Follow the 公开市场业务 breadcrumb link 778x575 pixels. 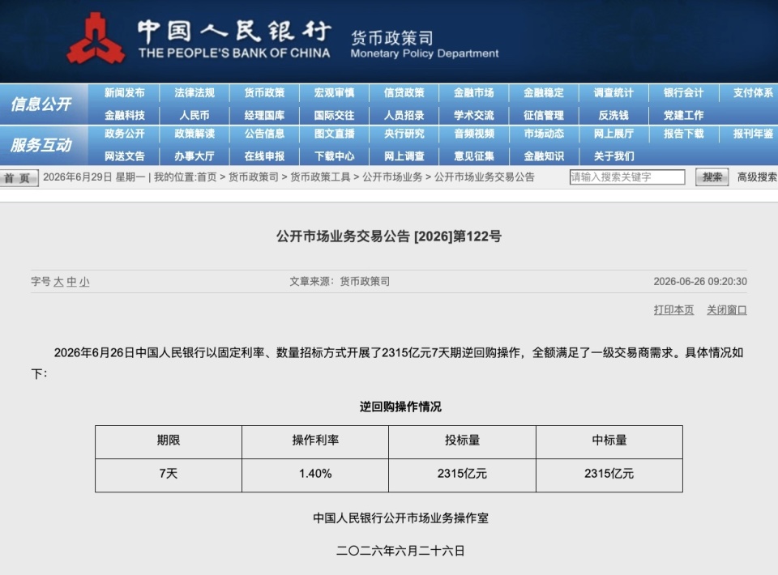(392, 177)
